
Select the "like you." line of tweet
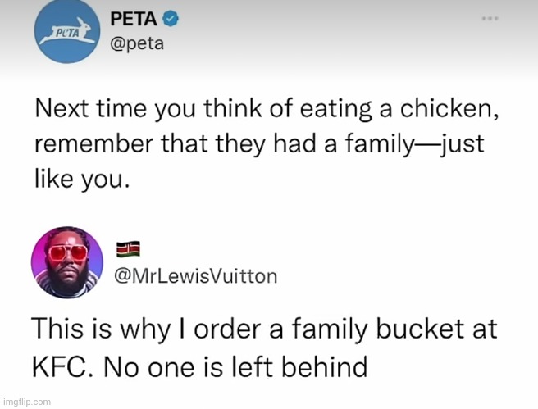[82, 180]
